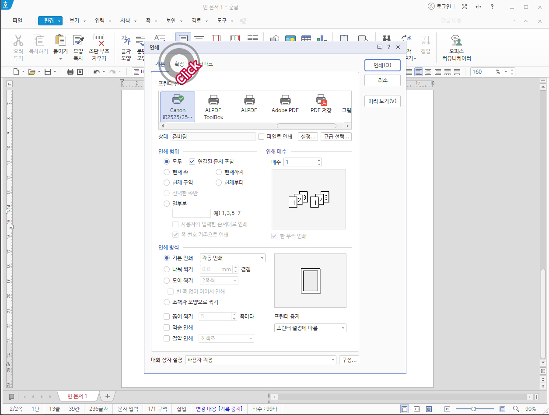Open the 파일 menu
Screen dimensions: 549x415
click(x=17, y=21)
